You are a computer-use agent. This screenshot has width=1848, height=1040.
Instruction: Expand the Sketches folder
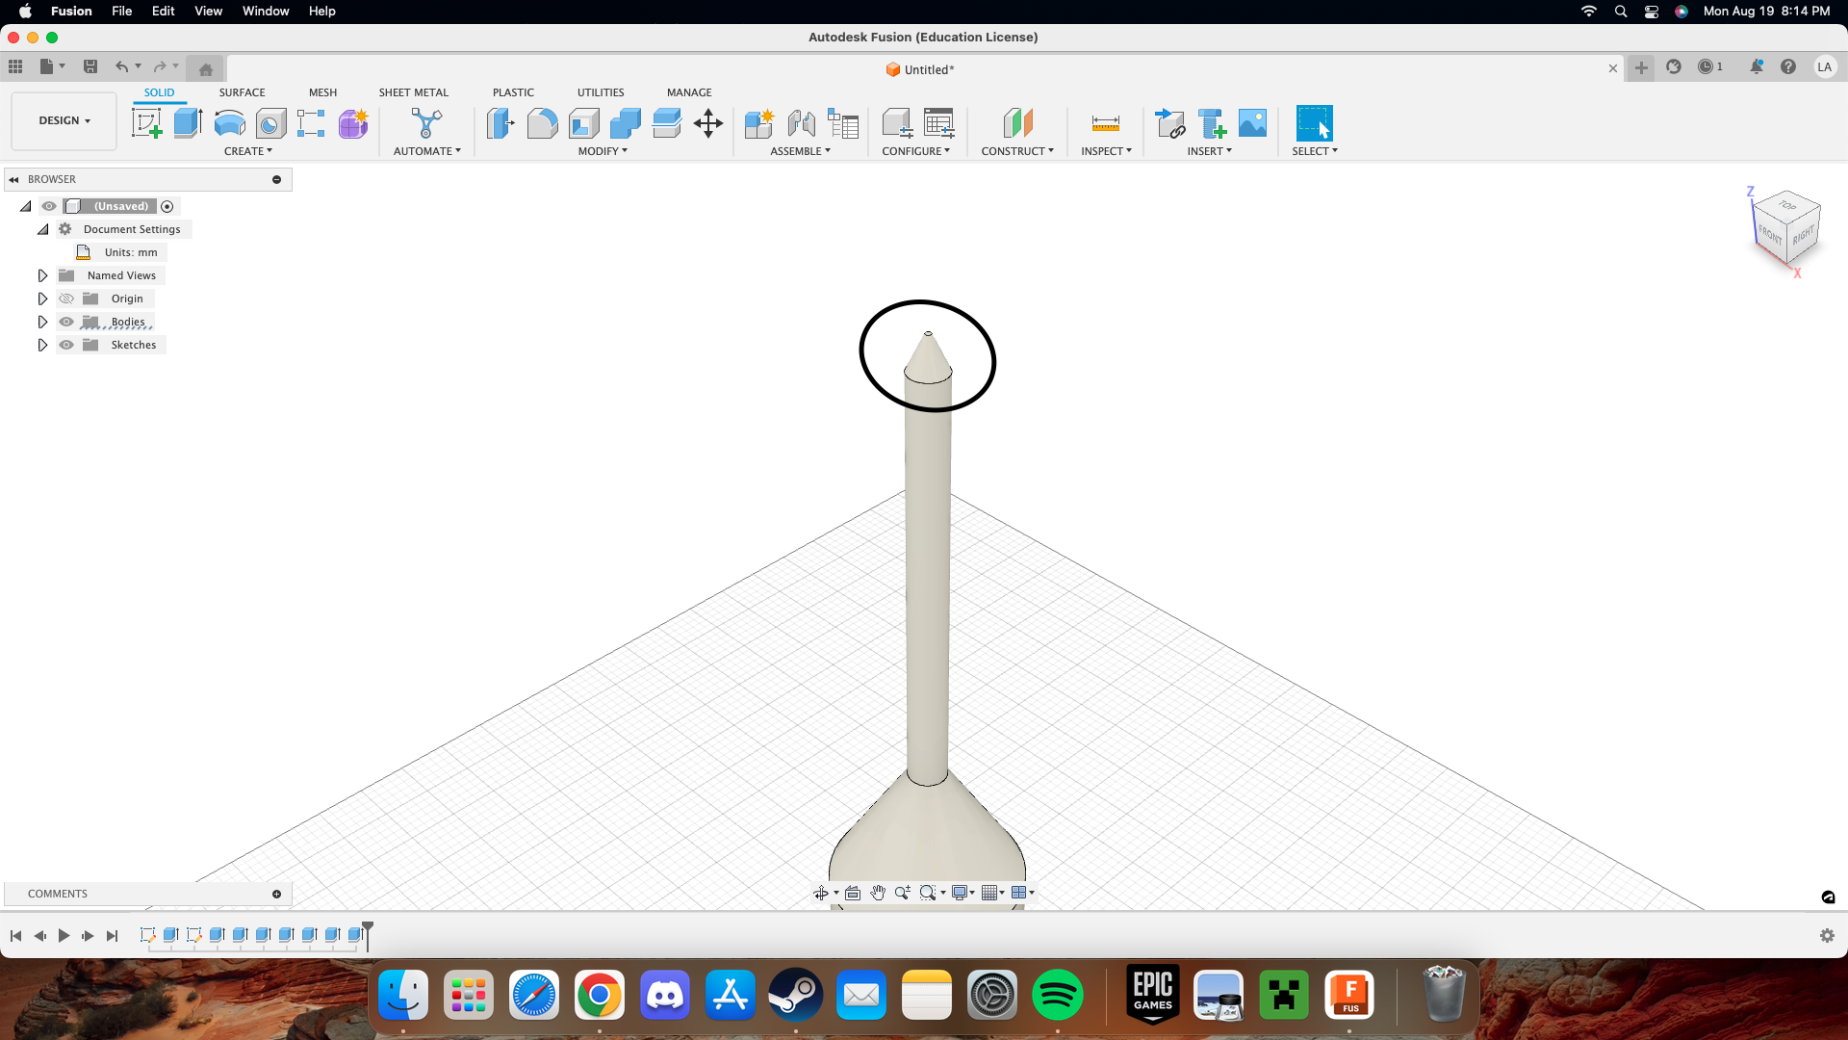click(x=42, y=345)
